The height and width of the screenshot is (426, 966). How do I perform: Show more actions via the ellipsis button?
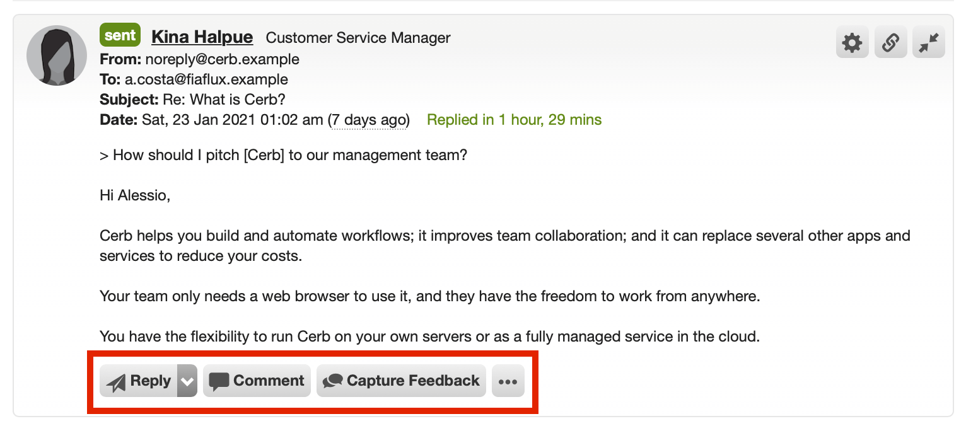pyautogui.click(x=508, y=381)
